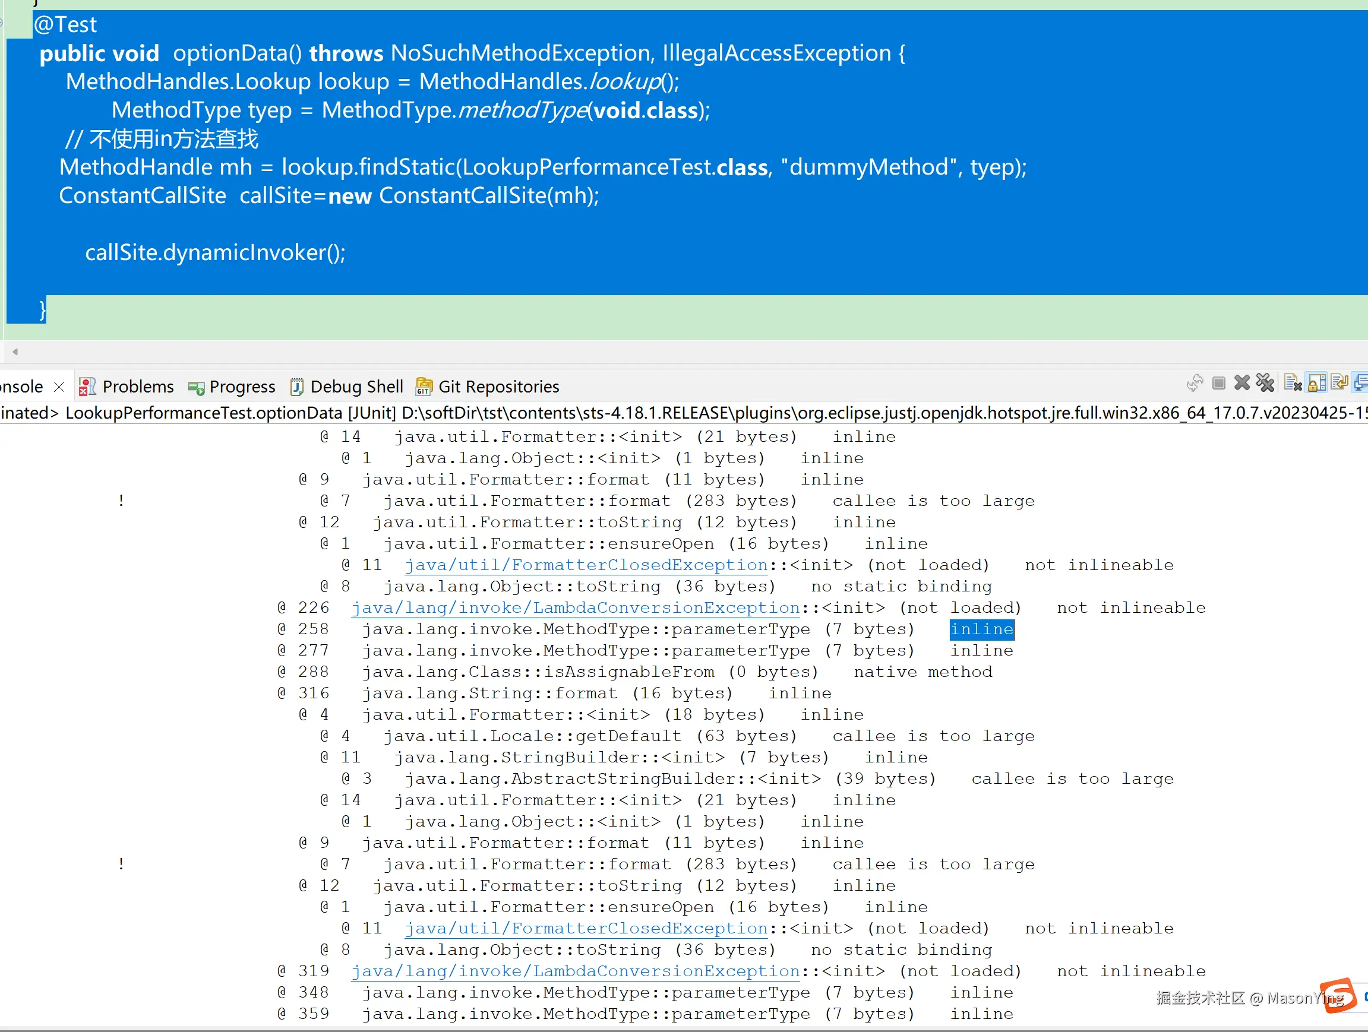Click the Terminate stop square icon
Image resolution: width=1368 pixels, height=1032 pixels.
click(1218, 384)
